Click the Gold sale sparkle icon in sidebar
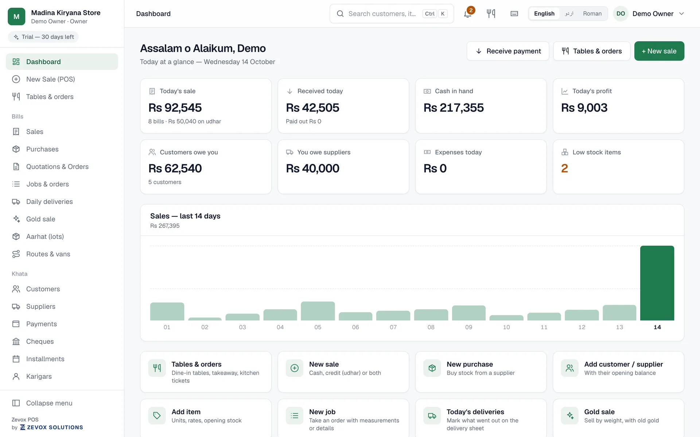Image resolution: width=700 pixels, height=437 pixels. click(x=16, y=219)
